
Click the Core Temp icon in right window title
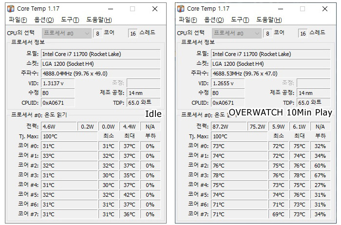point(181,9)
